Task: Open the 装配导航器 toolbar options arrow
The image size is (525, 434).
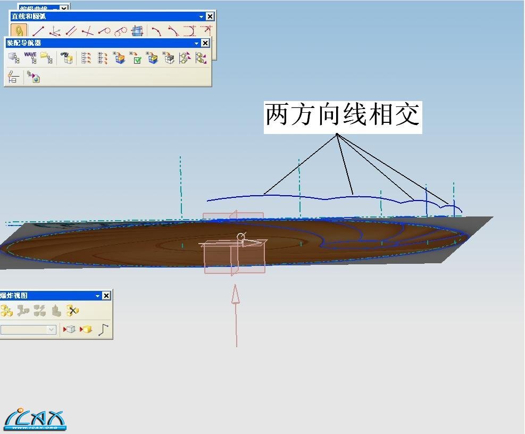Action: tap(196, 43)
